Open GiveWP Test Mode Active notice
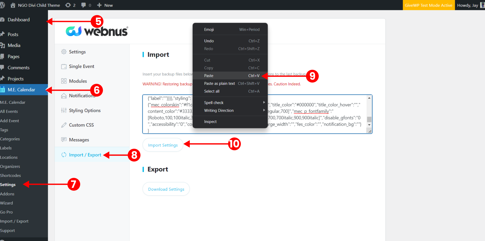Image resolution: width=485 pixels, height=241 pixels. 429,5
